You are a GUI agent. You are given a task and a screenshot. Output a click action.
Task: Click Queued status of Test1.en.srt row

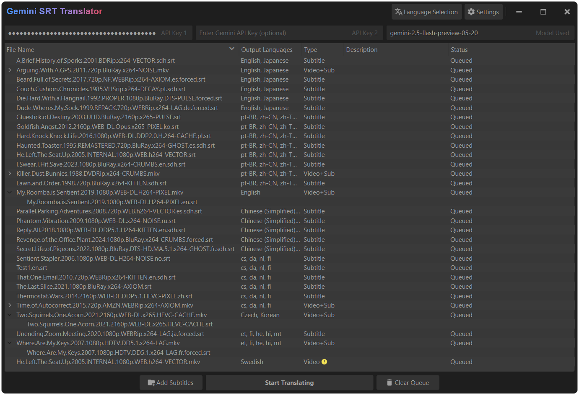pyautogui.click(x=461, y=268)
